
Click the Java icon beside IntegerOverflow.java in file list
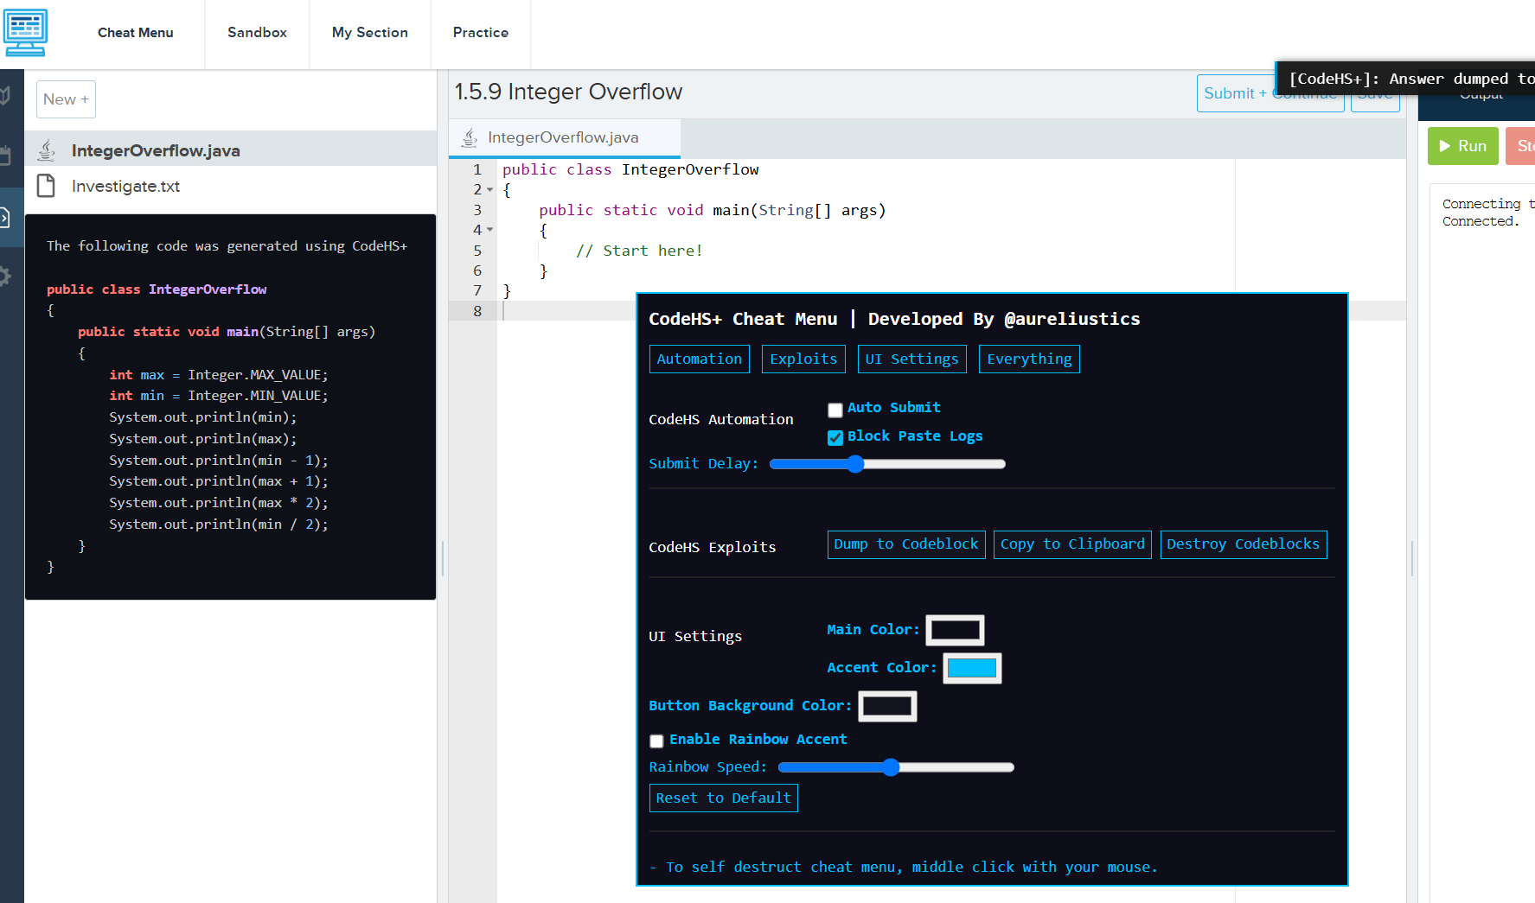pos(47,150)
